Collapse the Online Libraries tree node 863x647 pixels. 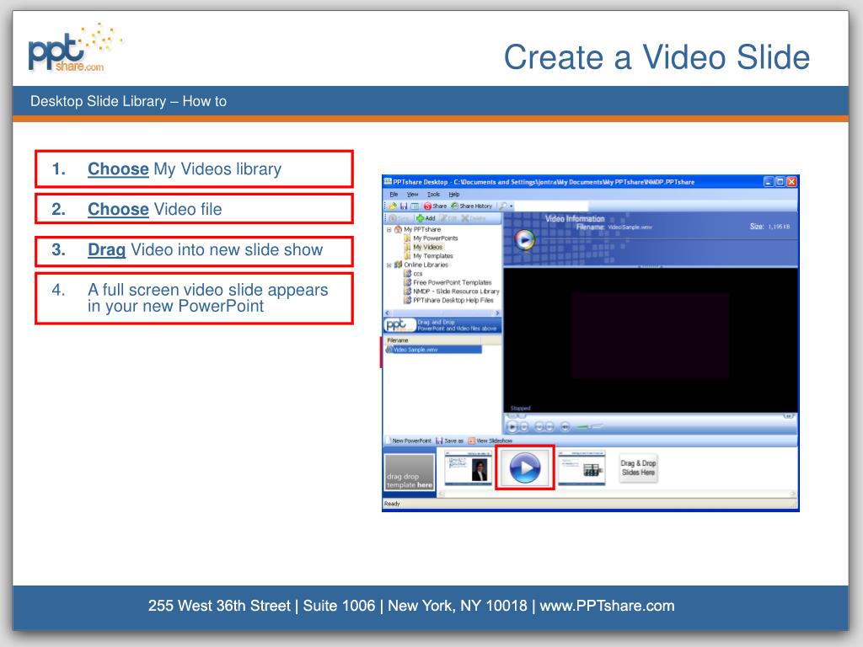coord(389,265)
